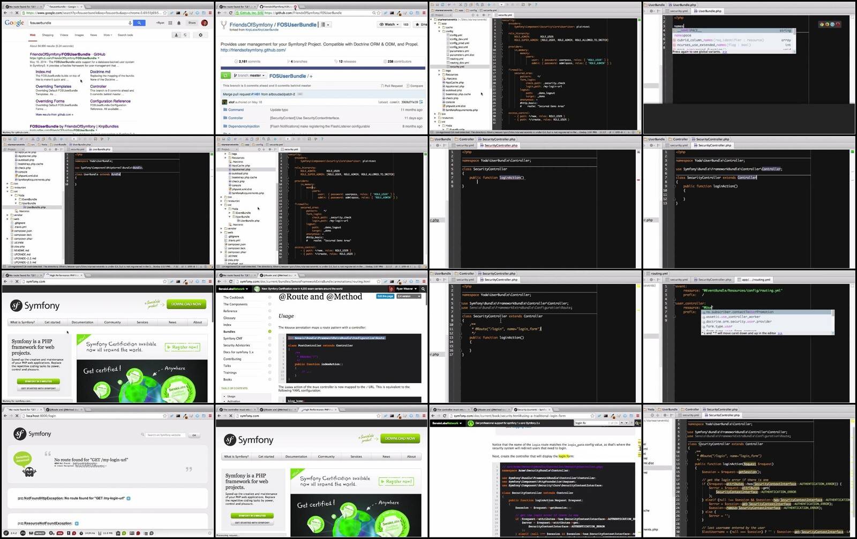Open the Google notifications bell

pos(179,23)
